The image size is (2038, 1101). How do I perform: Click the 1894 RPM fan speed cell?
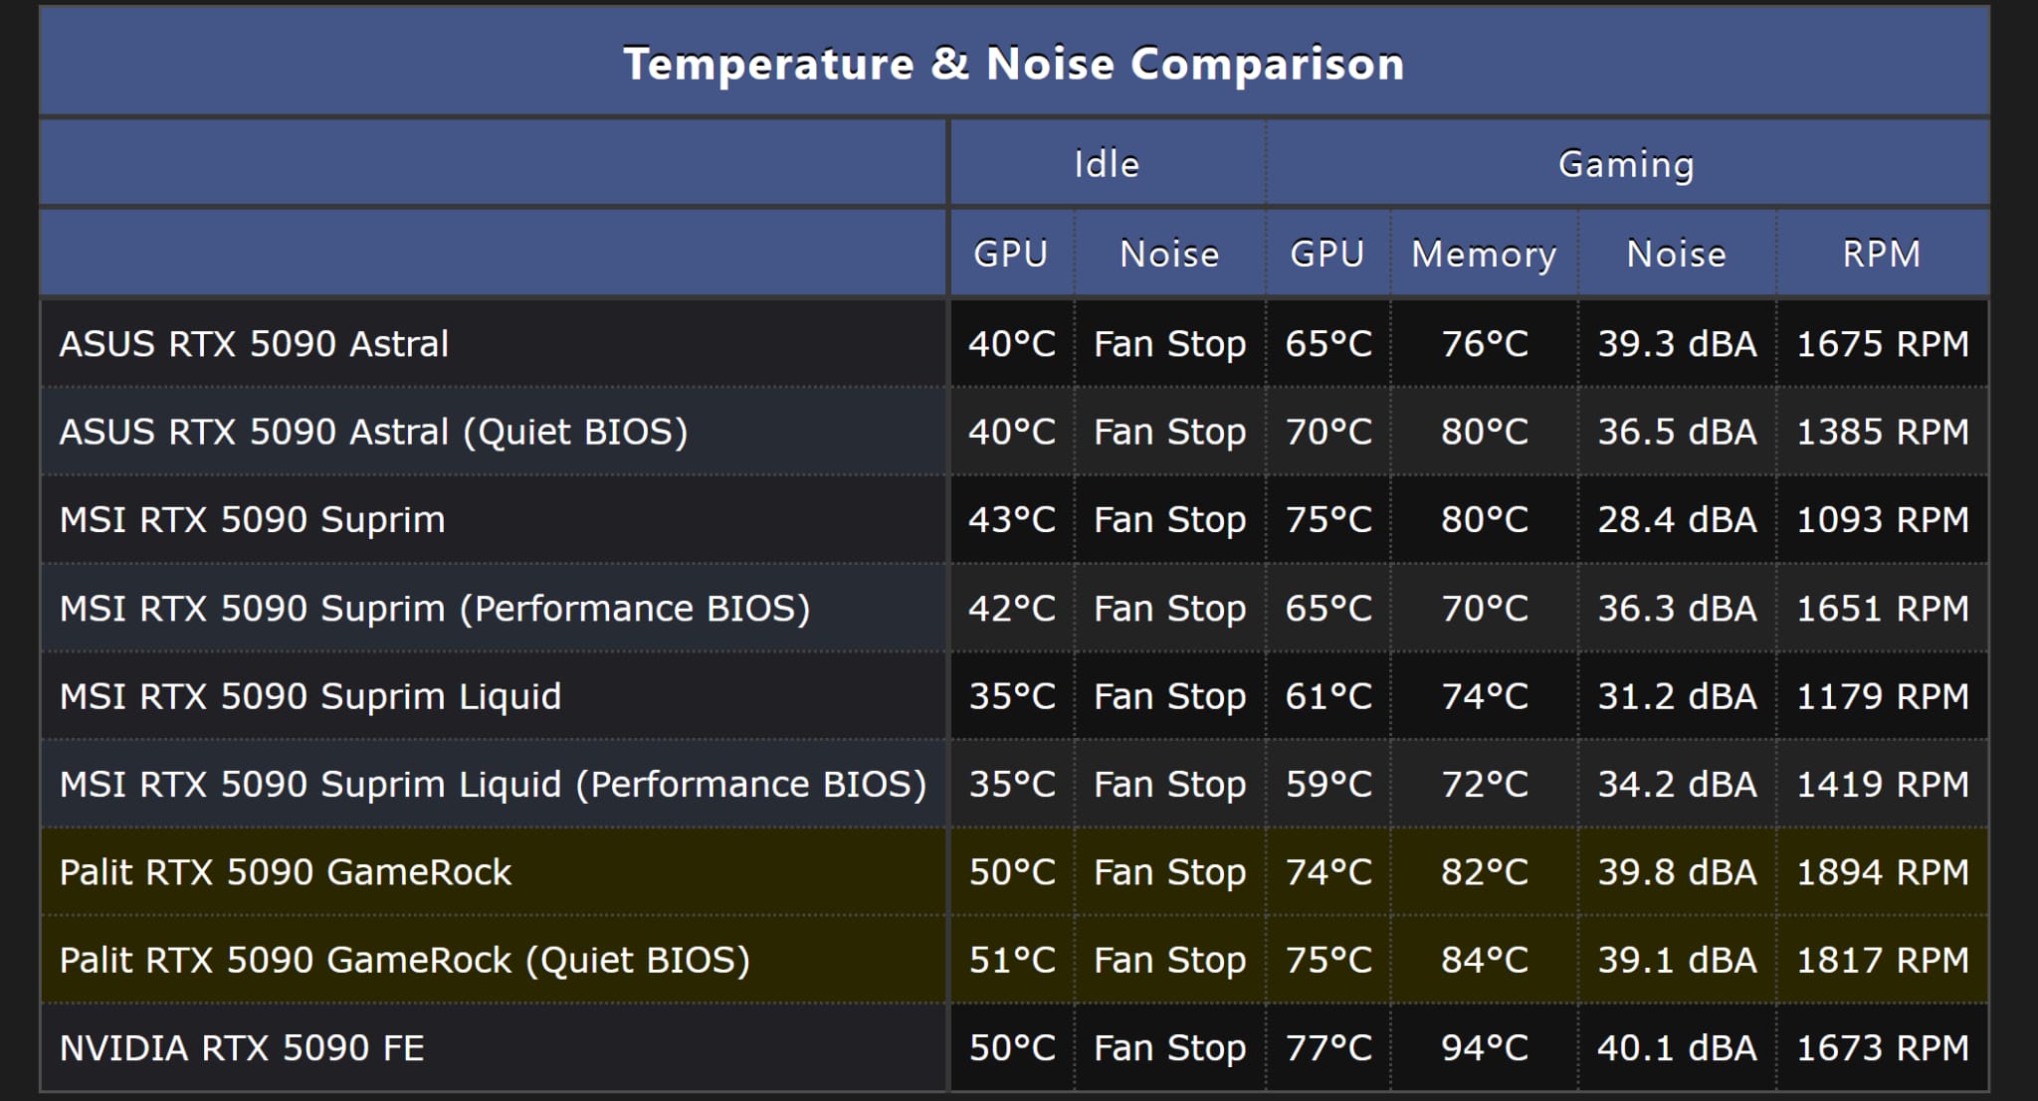point(1882,872)
